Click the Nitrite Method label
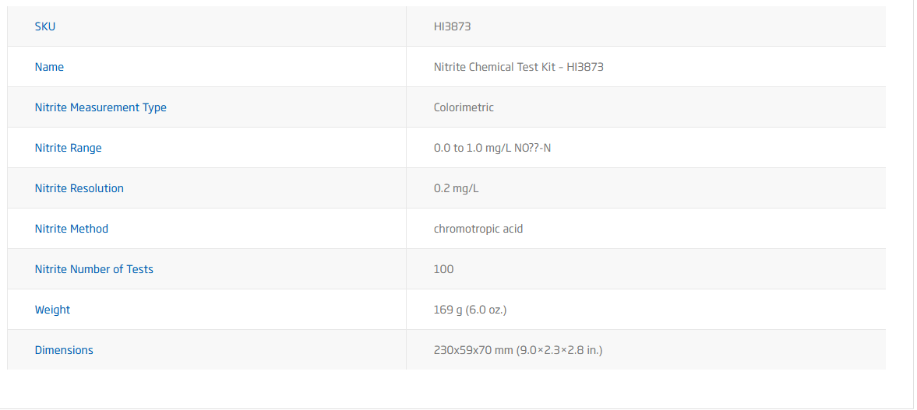 71,229
